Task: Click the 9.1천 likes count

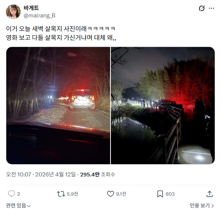Action: (x=121, y=194)
